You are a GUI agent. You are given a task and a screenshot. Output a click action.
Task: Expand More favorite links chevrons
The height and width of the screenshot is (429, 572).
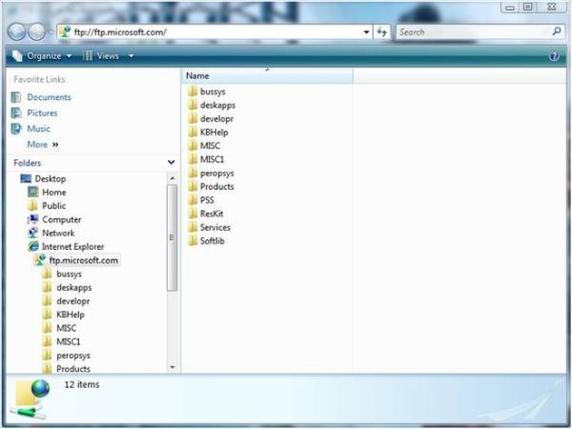pyautogui.click(x=55, y=145)
